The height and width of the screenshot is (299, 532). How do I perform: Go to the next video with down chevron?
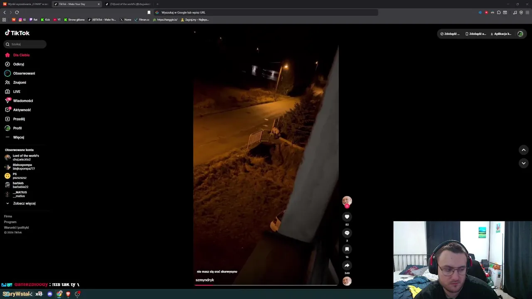[x=524, y=163]
